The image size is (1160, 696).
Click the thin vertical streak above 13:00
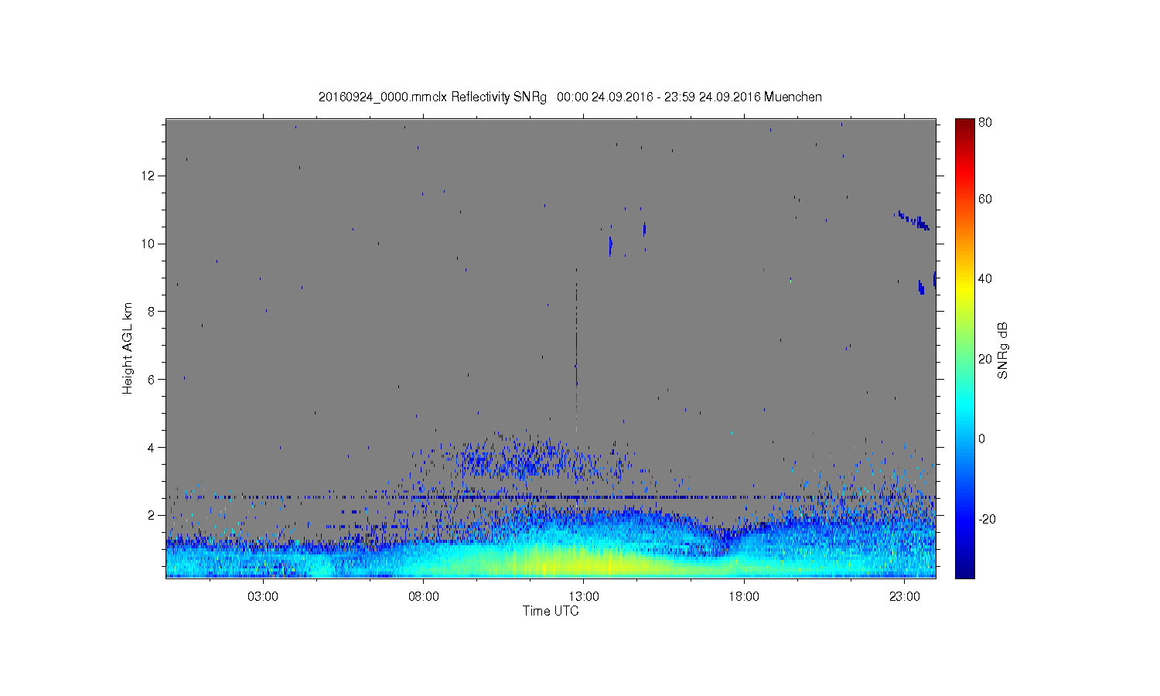click(x=576, y=348)
